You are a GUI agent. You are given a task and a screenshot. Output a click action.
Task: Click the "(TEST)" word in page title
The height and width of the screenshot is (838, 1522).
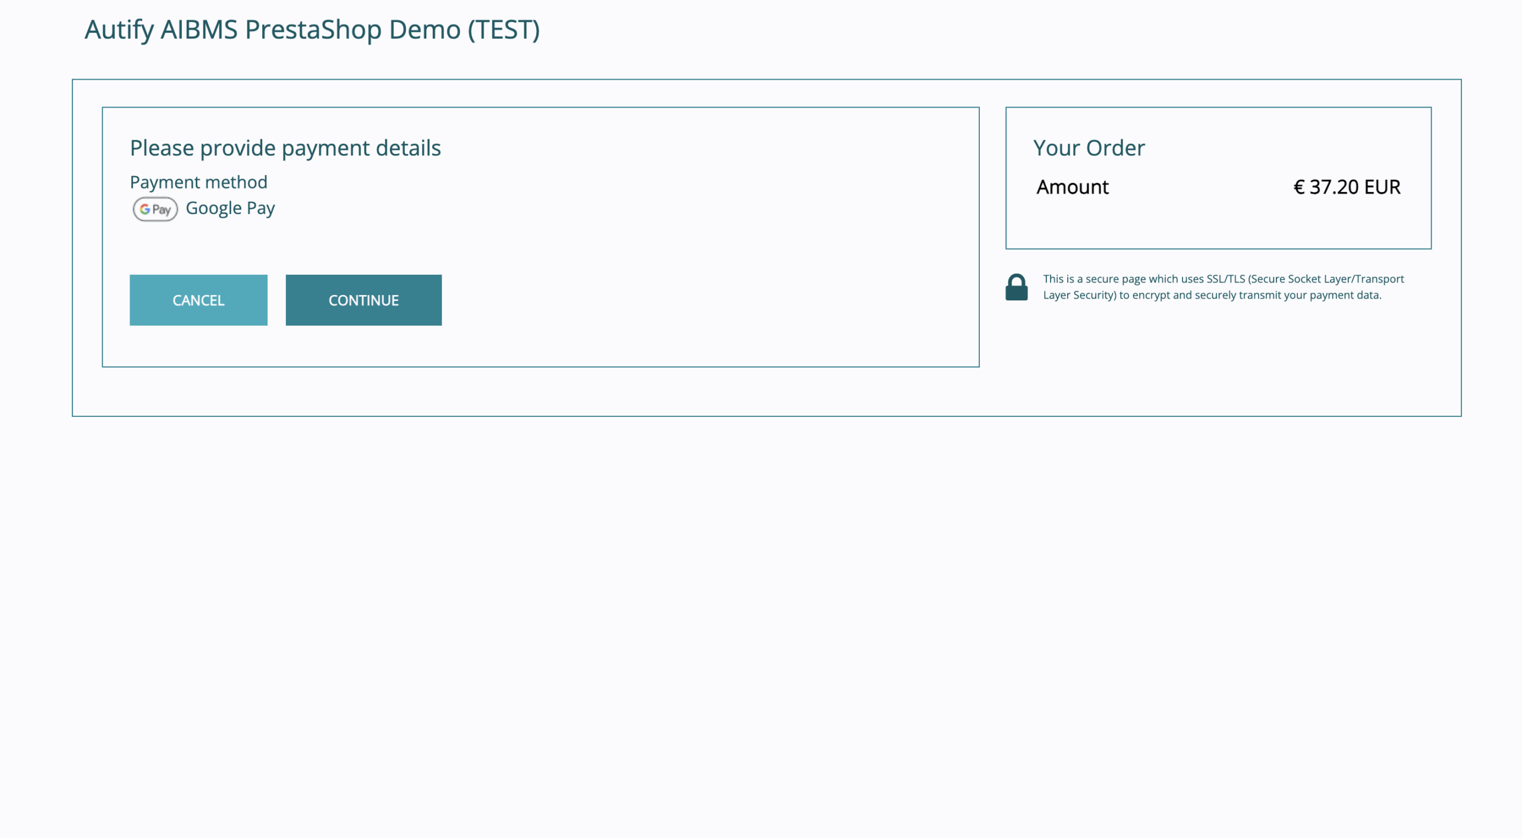point(504,30)
